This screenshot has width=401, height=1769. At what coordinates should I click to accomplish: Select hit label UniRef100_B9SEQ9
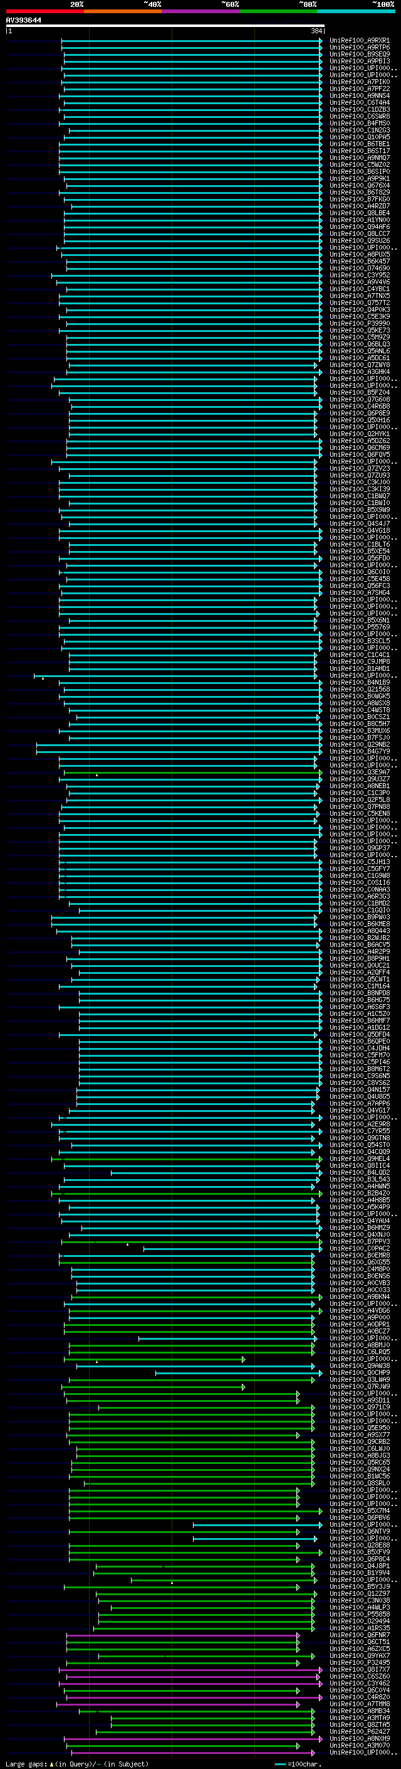point(360,54)
